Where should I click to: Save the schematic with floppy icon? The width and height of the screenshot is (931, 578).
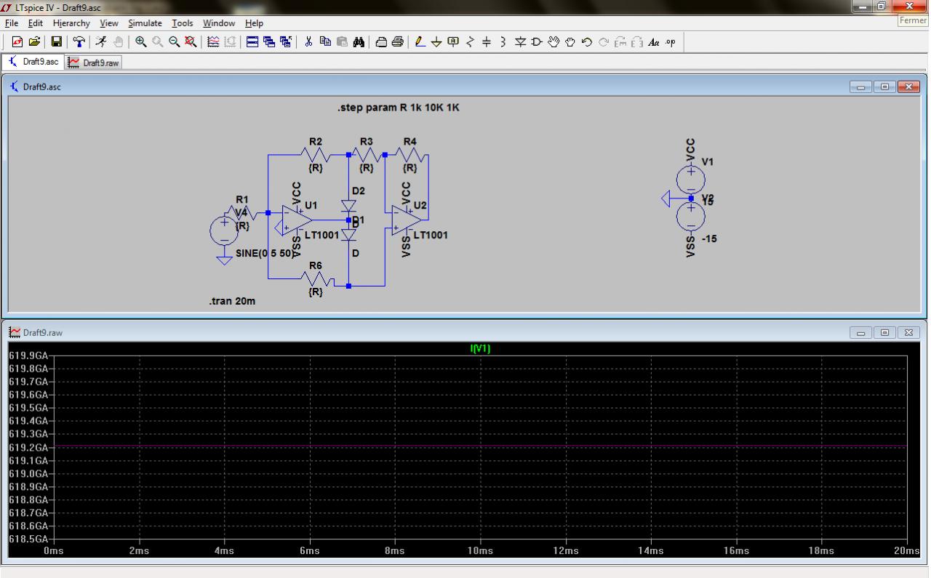(x=55, y=43)
